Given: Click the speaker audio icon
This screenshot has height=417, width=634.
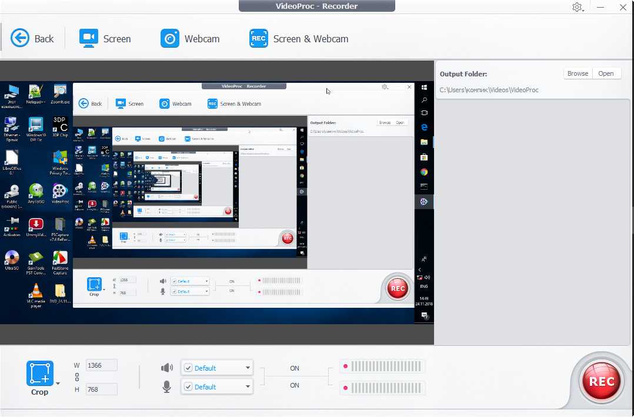Looking at the screenshot, I should tap(167, 368).
